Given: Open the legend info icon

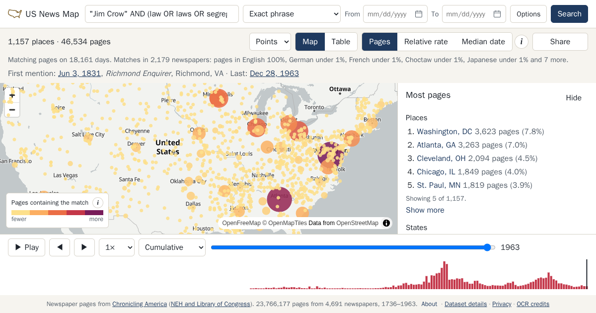Looking at the screenshot, I should (98, 203).
